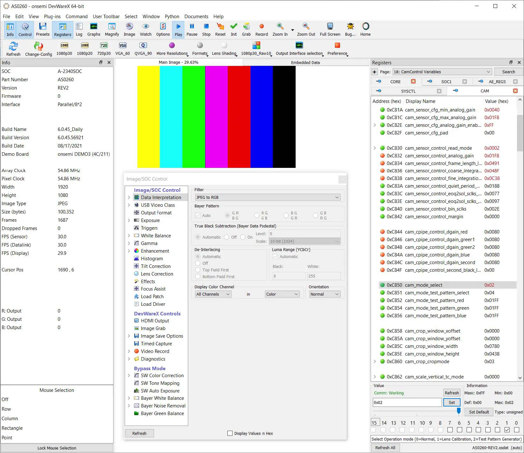Open the Orientation dropdown set to Normal
This screenshot has width=524, height=453.
(x=324, y=294)
